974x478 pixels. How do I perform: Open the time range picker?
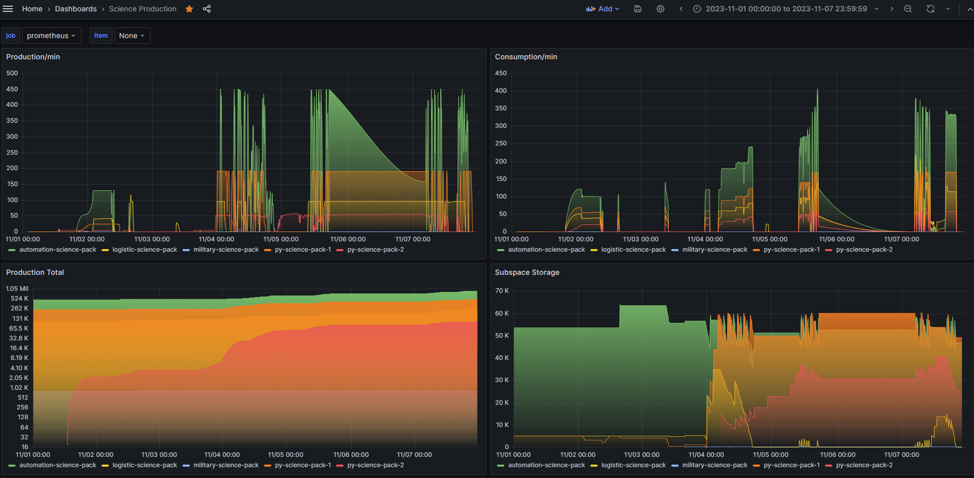coord(786,9)
